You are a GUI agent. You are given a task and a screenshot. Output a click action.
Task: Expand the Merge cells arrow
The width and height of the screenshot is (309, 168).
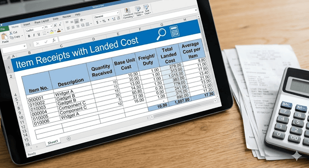91,23
